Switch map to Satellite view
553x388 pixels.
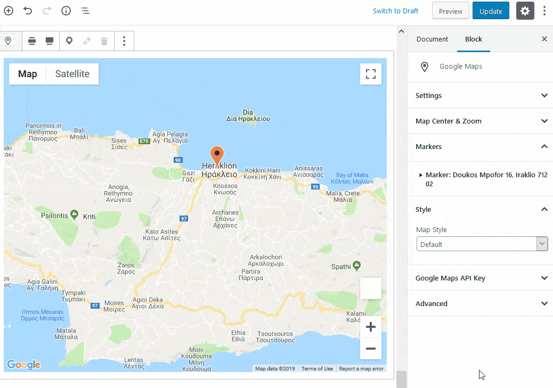point(72,74)
